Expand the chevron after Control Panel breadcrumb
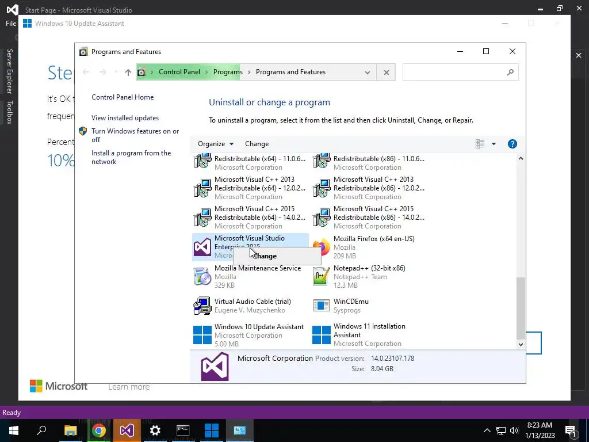Image resolution: width=589 pixels, height=442 pixels. [206, 72]
